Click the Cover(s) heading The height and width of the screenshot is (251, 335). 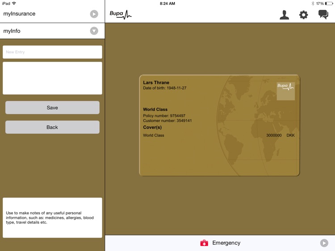pos(152,128)
